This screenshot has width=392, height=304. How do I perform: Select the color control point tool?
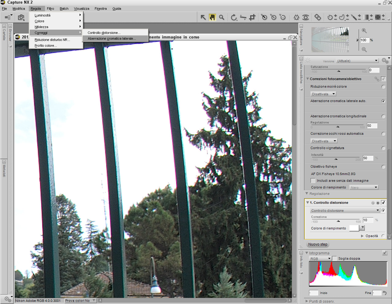click(x=296, y=17)
